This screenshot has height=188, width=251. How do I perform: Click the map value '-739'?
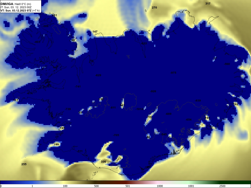[68, 109]
